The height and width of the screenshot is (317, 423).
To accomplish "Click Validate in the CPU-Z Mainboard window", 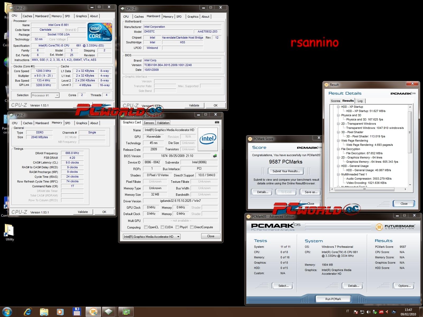I will (194, 105).
